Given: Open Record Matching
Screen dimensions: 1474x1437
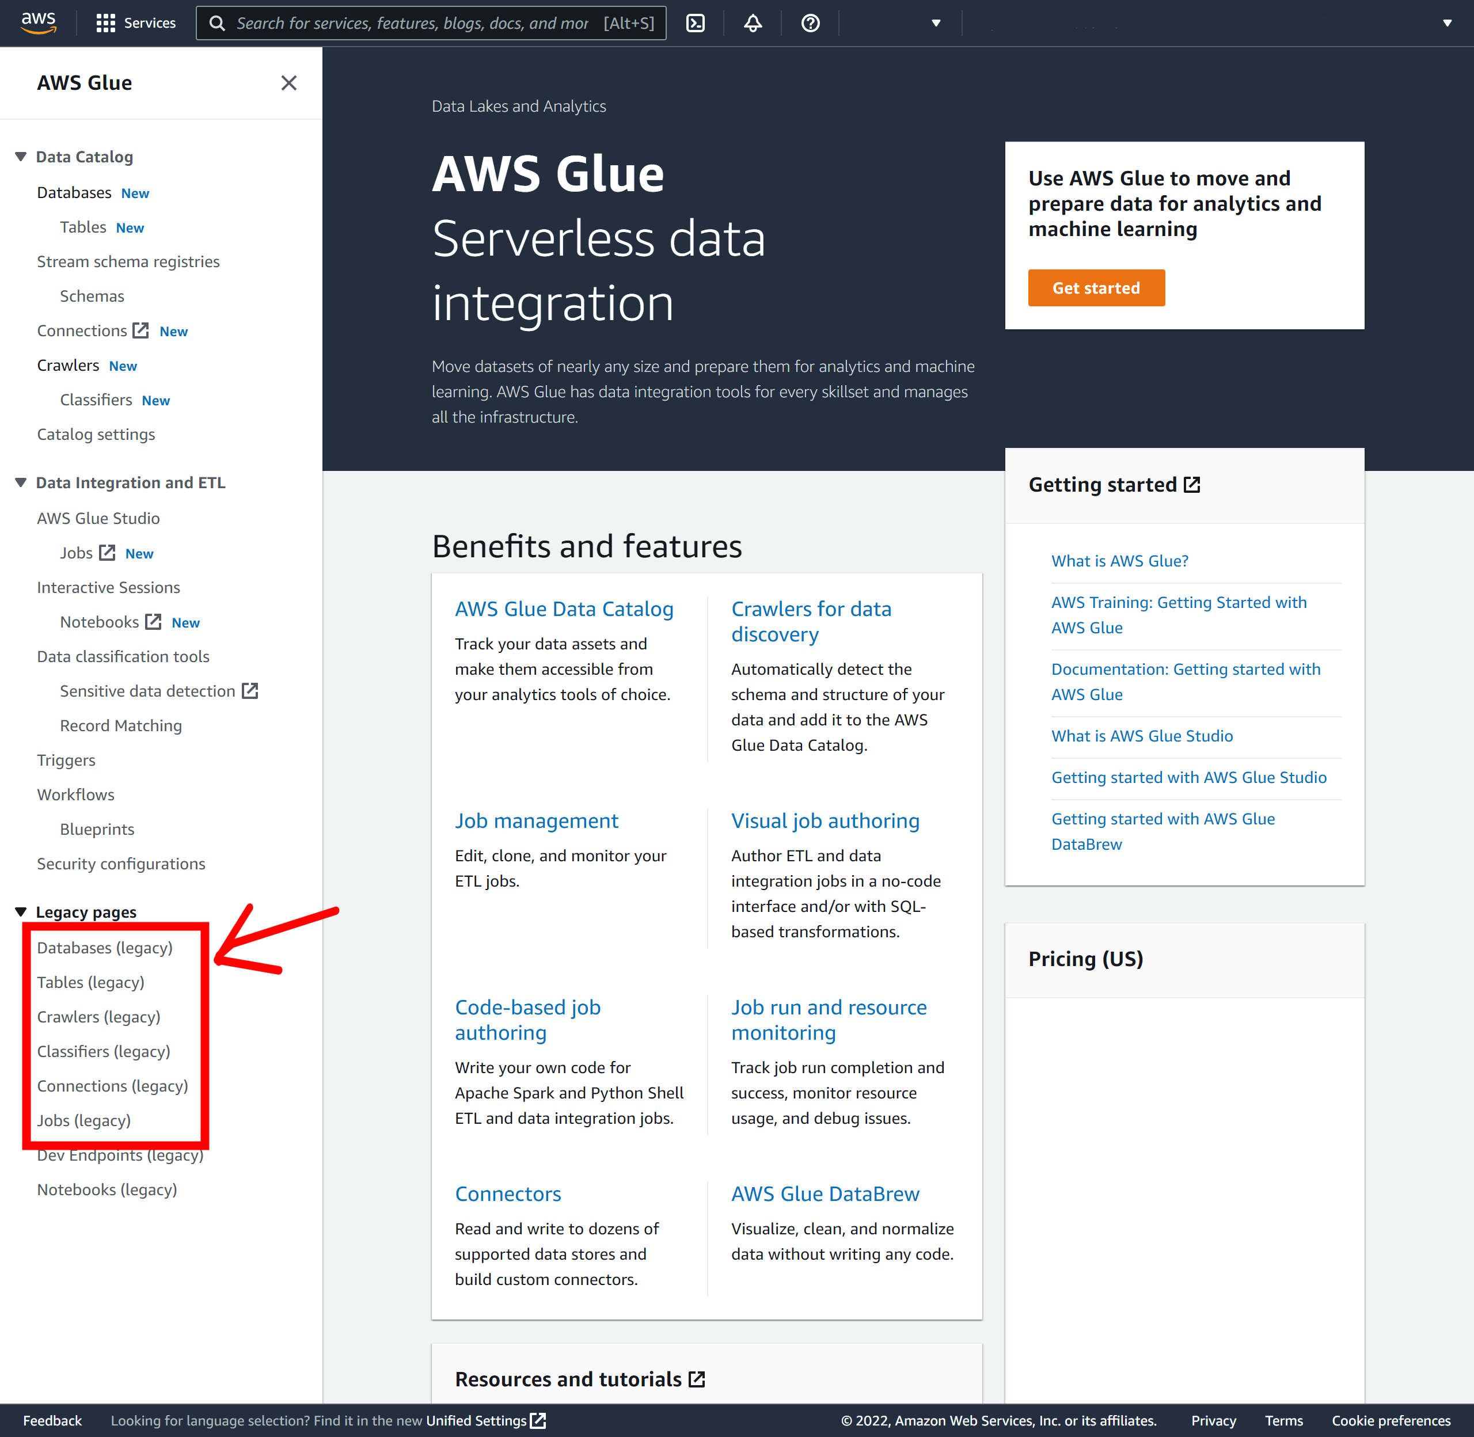Looking at the screenshot, I should [x=121, y=726].
